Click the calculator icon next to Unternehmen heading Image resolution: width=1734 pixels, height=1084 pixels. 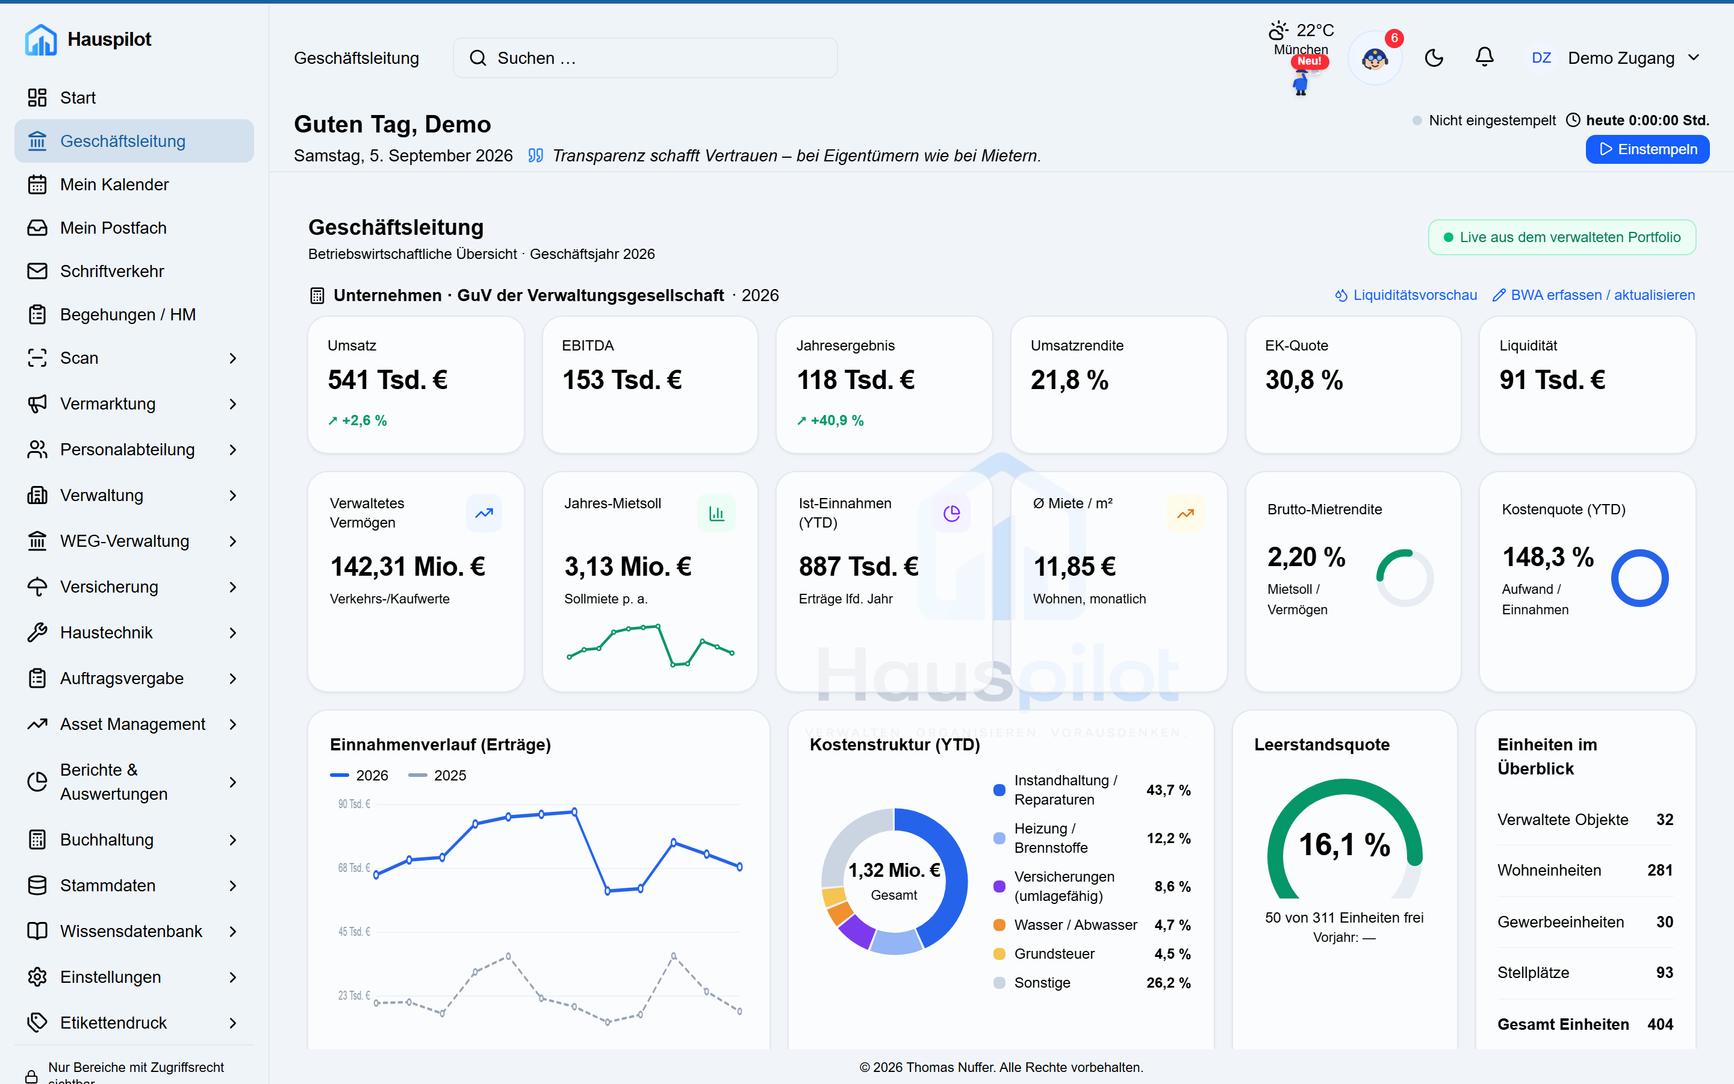tap(317, 295)
